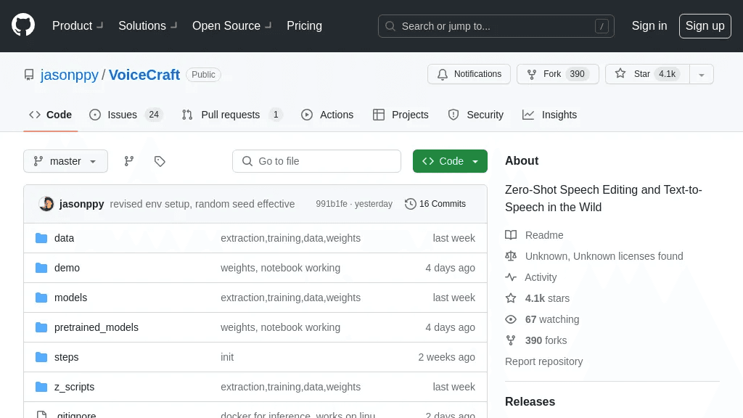Open commit history clock icon
The image size is (743, 418).
pyautogui.click(x=411, y=204)
